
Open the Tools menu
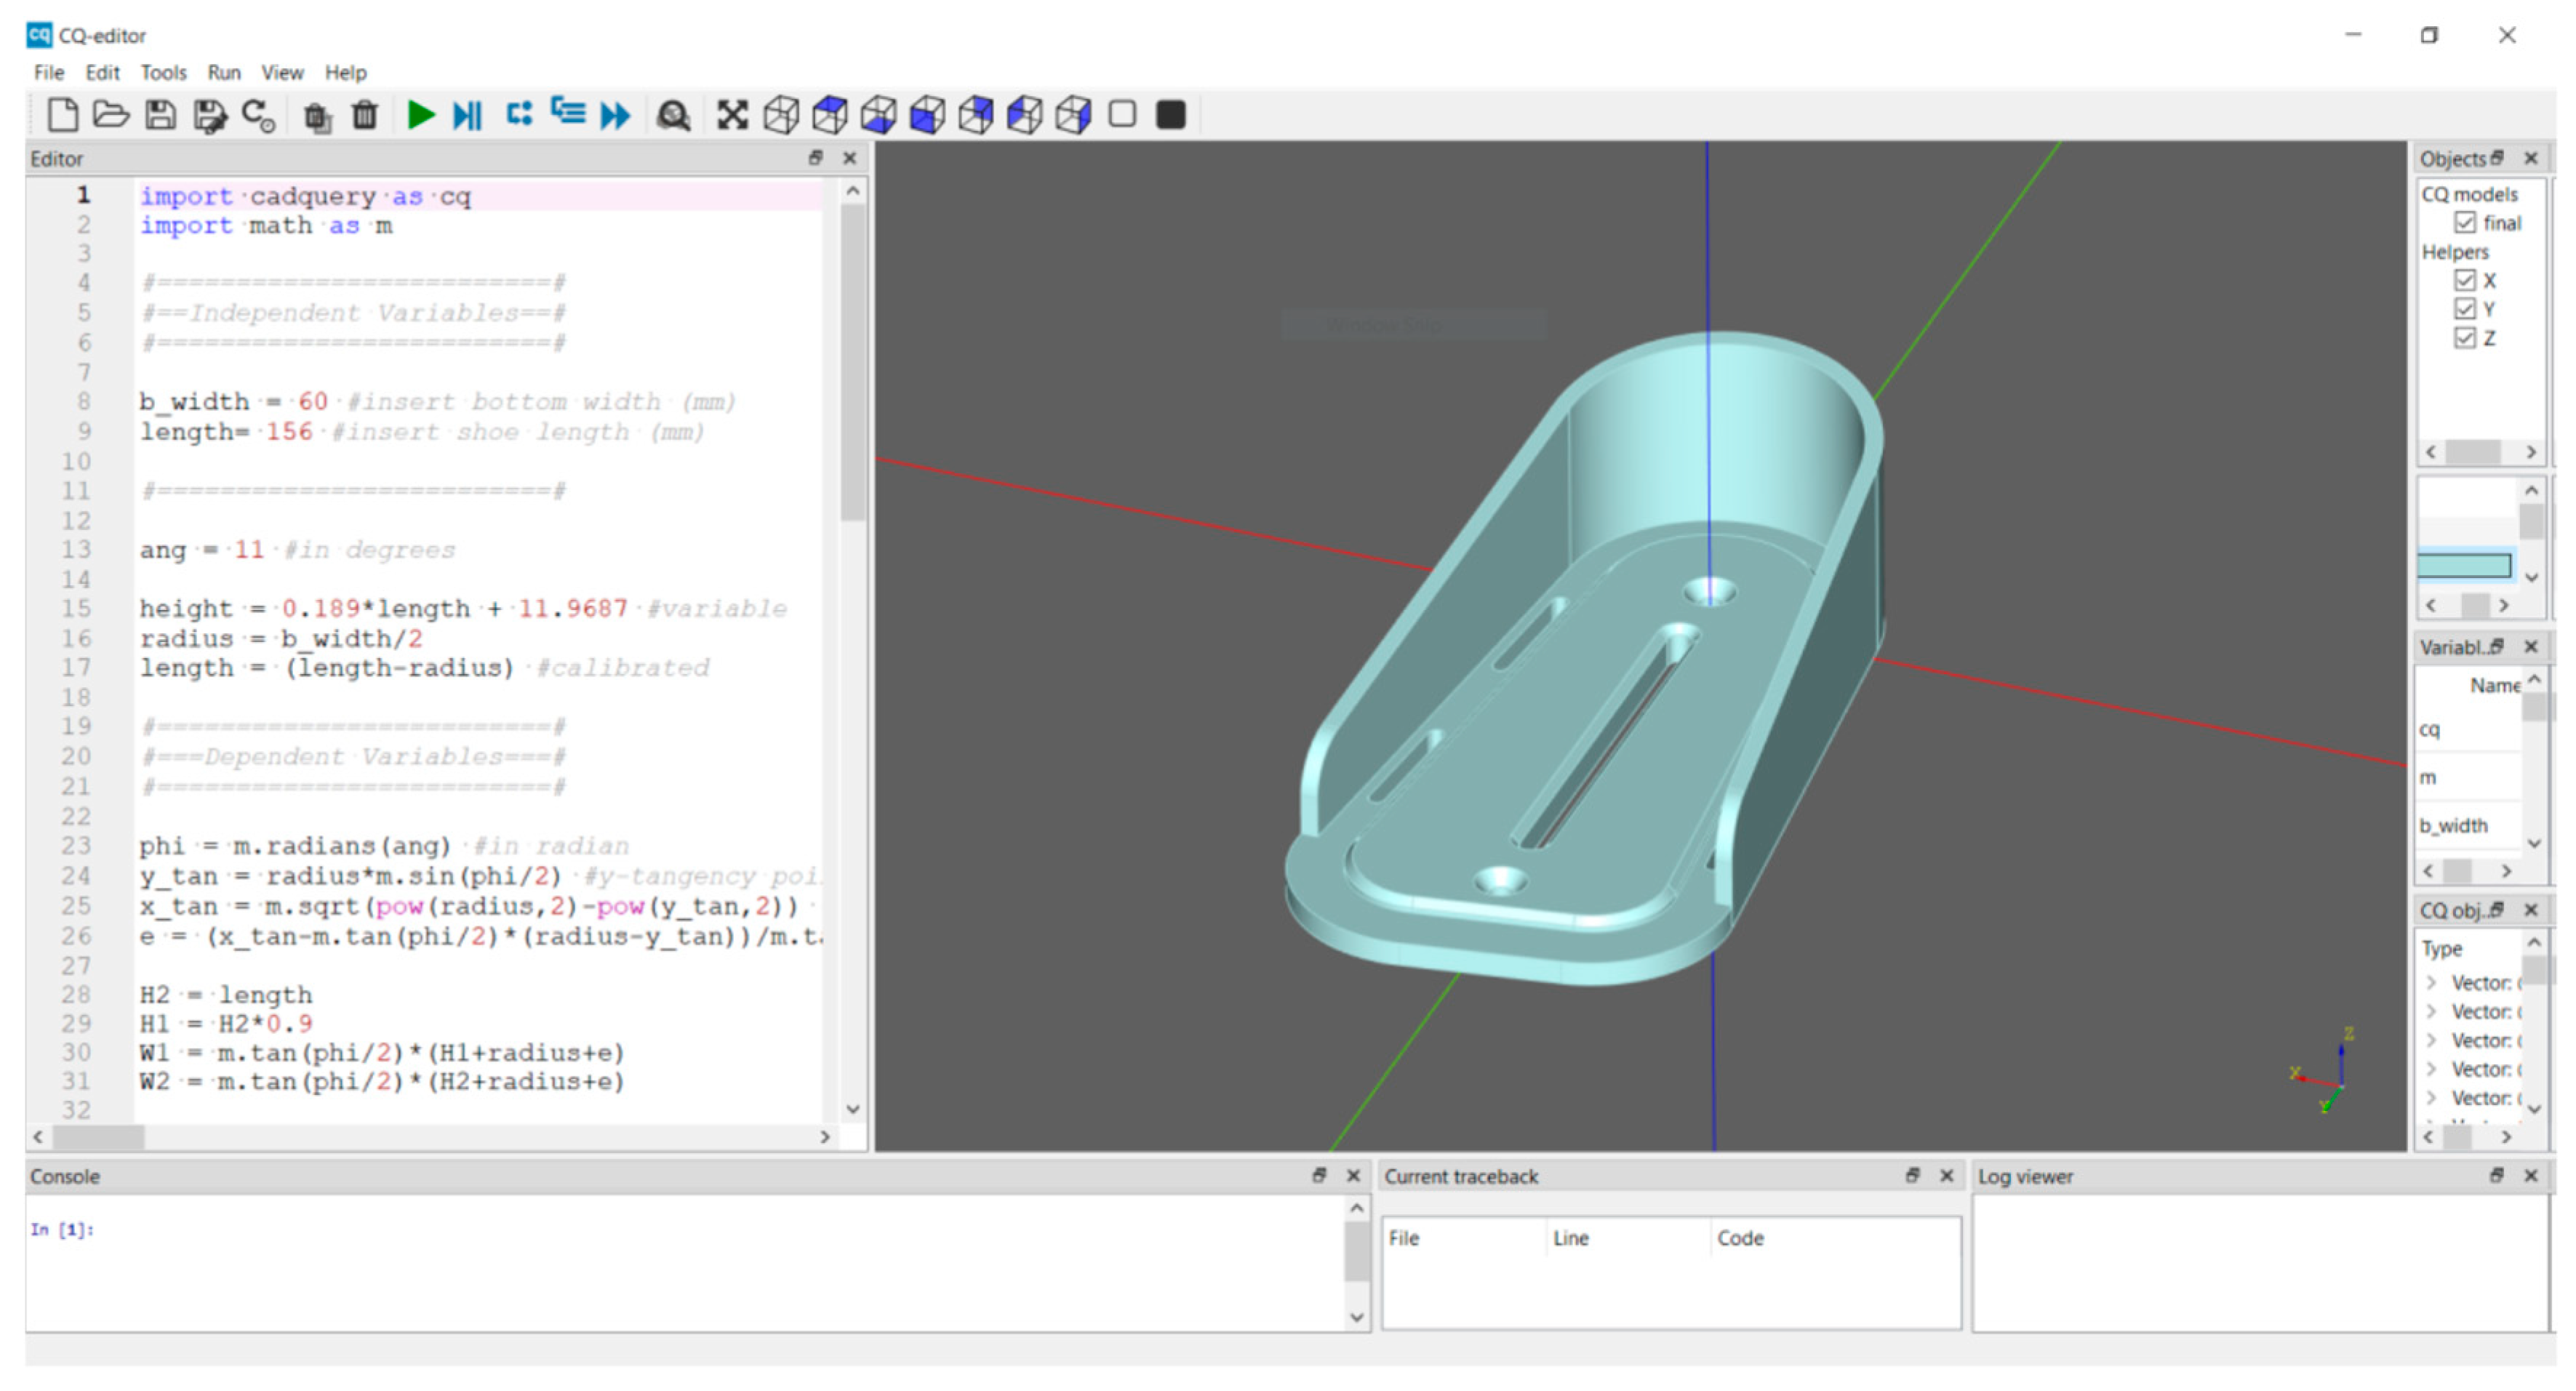point(163,72)
